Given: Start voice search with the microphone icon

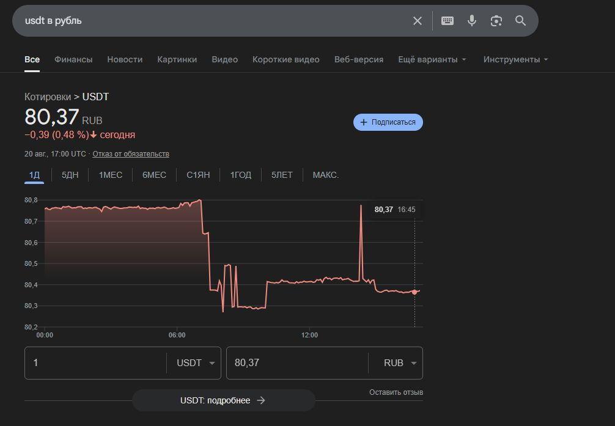Looking at the screenshot, I should point(472,21).
